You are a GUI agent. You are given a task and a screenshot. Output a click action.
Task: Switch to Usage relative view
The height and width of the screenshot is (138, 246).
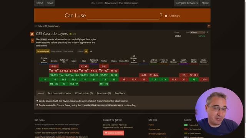tap(56, 51)
